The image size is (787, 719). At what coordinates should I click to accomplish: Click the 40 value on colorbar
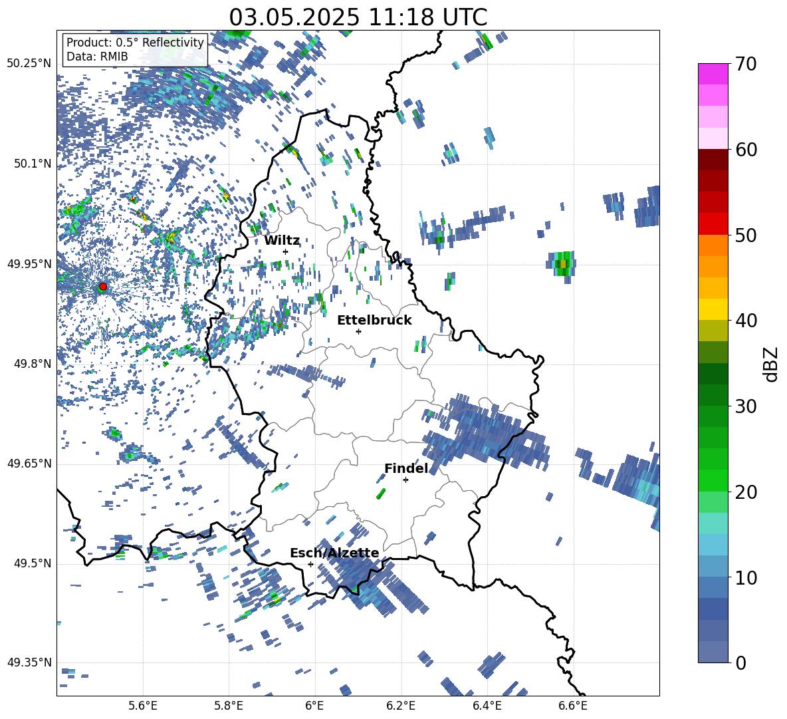(745, 321)
